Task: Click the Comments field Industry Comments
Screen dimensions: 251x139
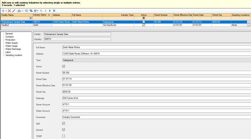Action: (157, 117)
